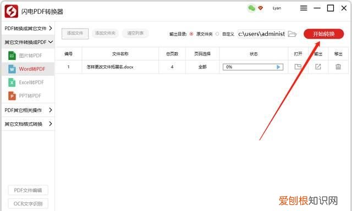Screen dimensions: 352x211
Task: Click the 编号 column header
Action: coord(68,54)
